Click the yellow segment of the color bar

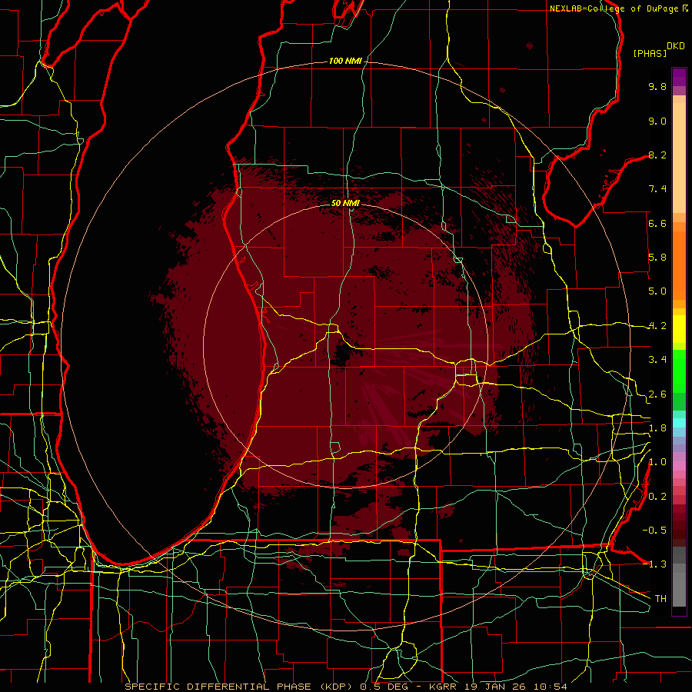(679, 329)
